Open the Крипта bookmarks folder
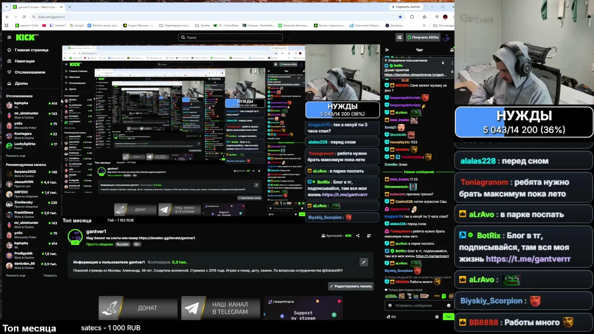This screenshot has height=334, width=594. [x=202, y=26]
